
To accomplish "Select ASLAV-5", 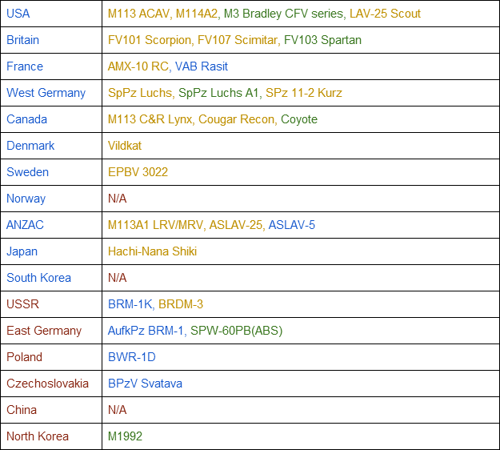I will pos(291,225).
